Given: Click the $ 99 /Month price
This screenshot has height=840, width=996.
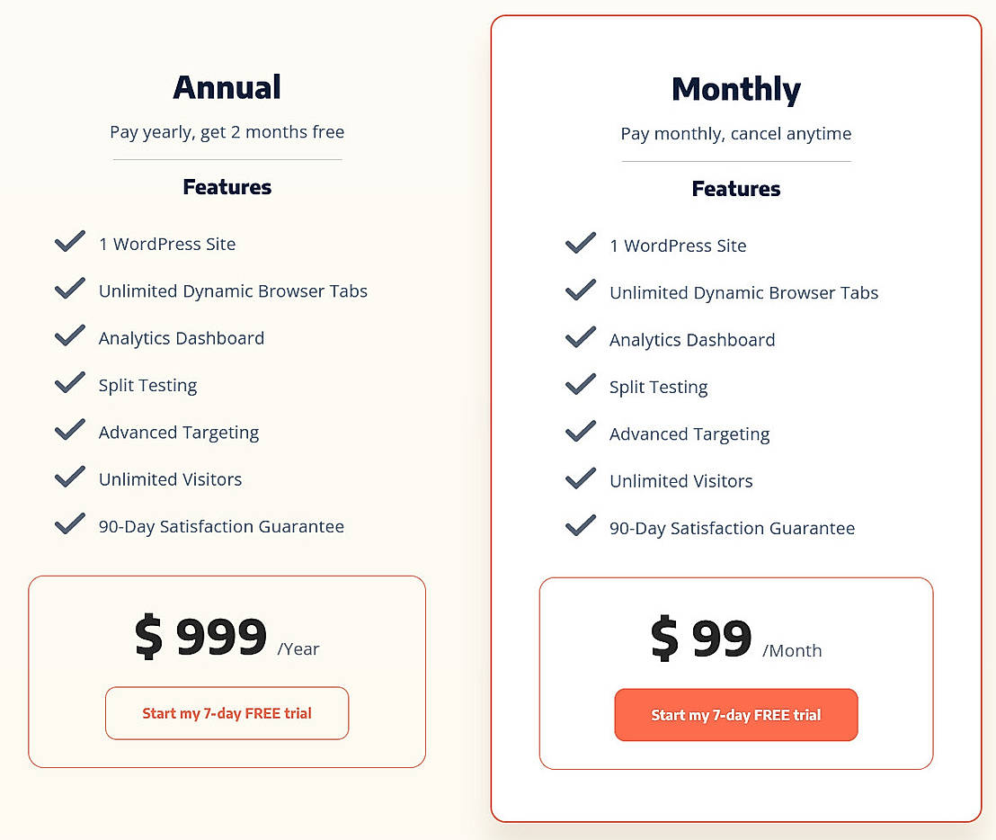Looking at the screenshot, I should (736, 639).
